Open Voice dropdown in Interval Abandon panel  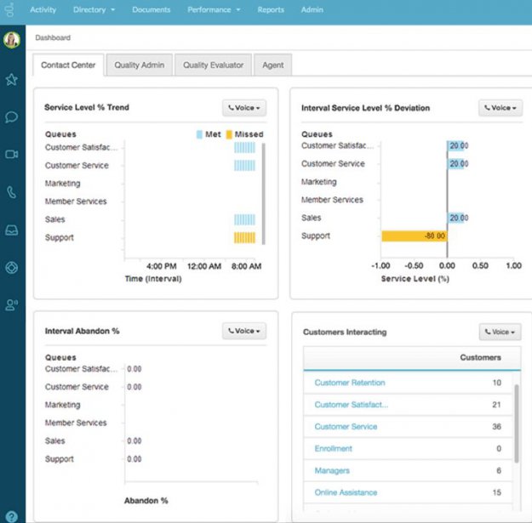pyautogui.click(x=243, y=331)
